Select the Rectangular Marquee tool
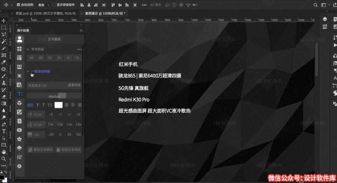337x183 pixels. click(4, 28)
